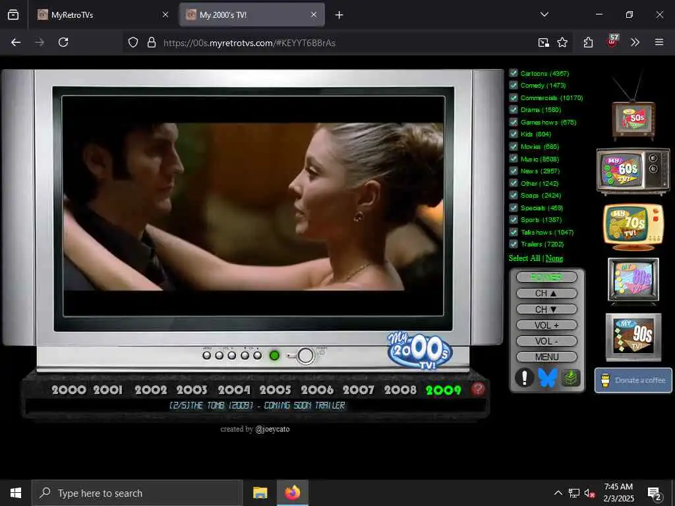Show hidden system tray icons
The width and height of the screenshot is (675, 506).
(558, 493)
